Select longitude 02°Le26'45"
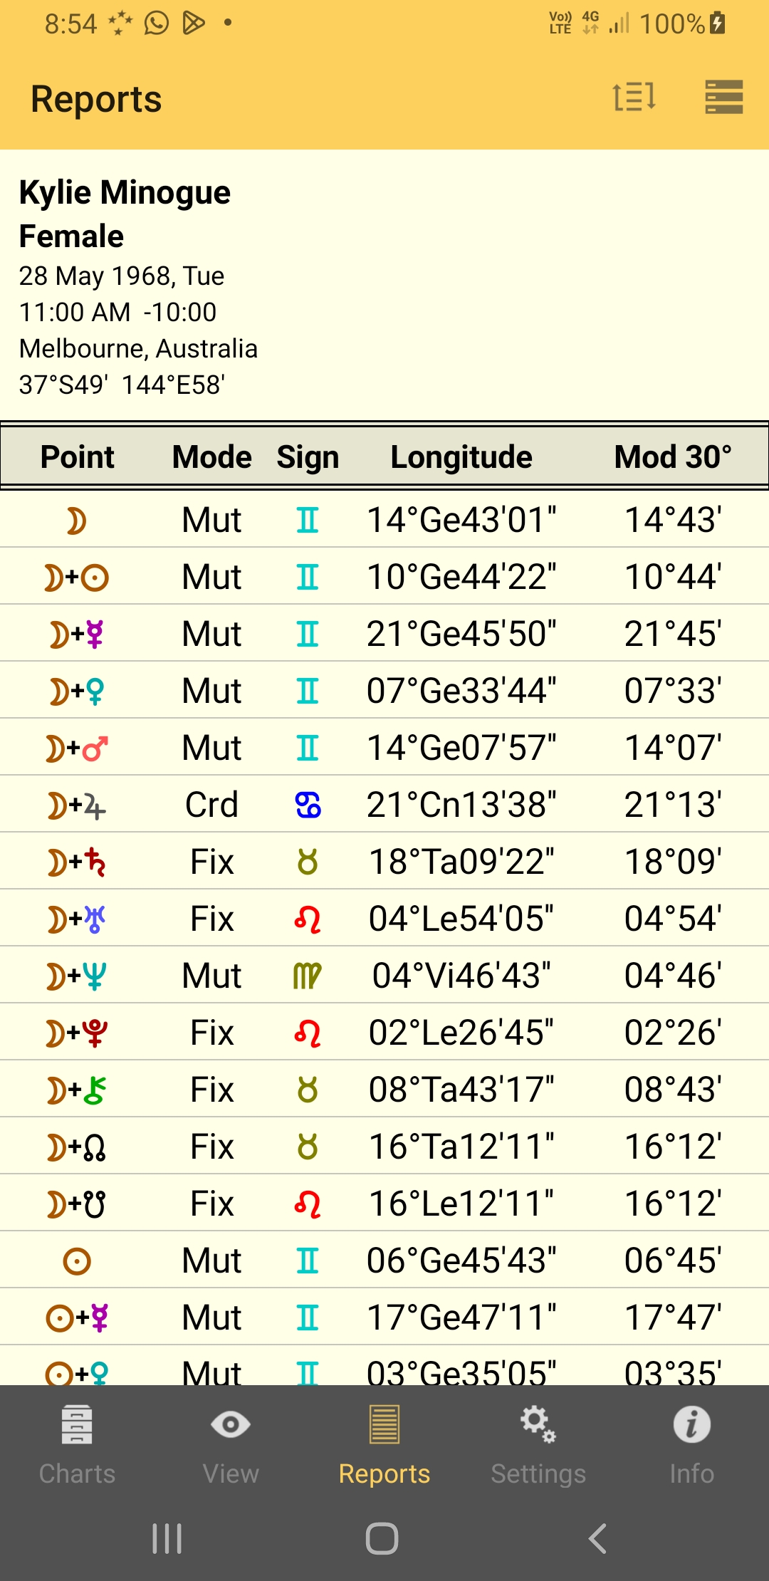This screenshot has width=769, height=1581. [x=461, y=1033]
